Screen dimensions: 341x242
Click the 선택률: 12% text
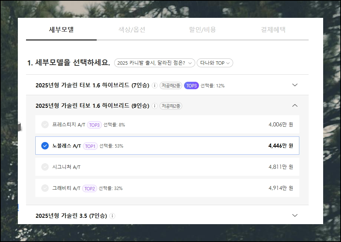(x=212, y=85)
